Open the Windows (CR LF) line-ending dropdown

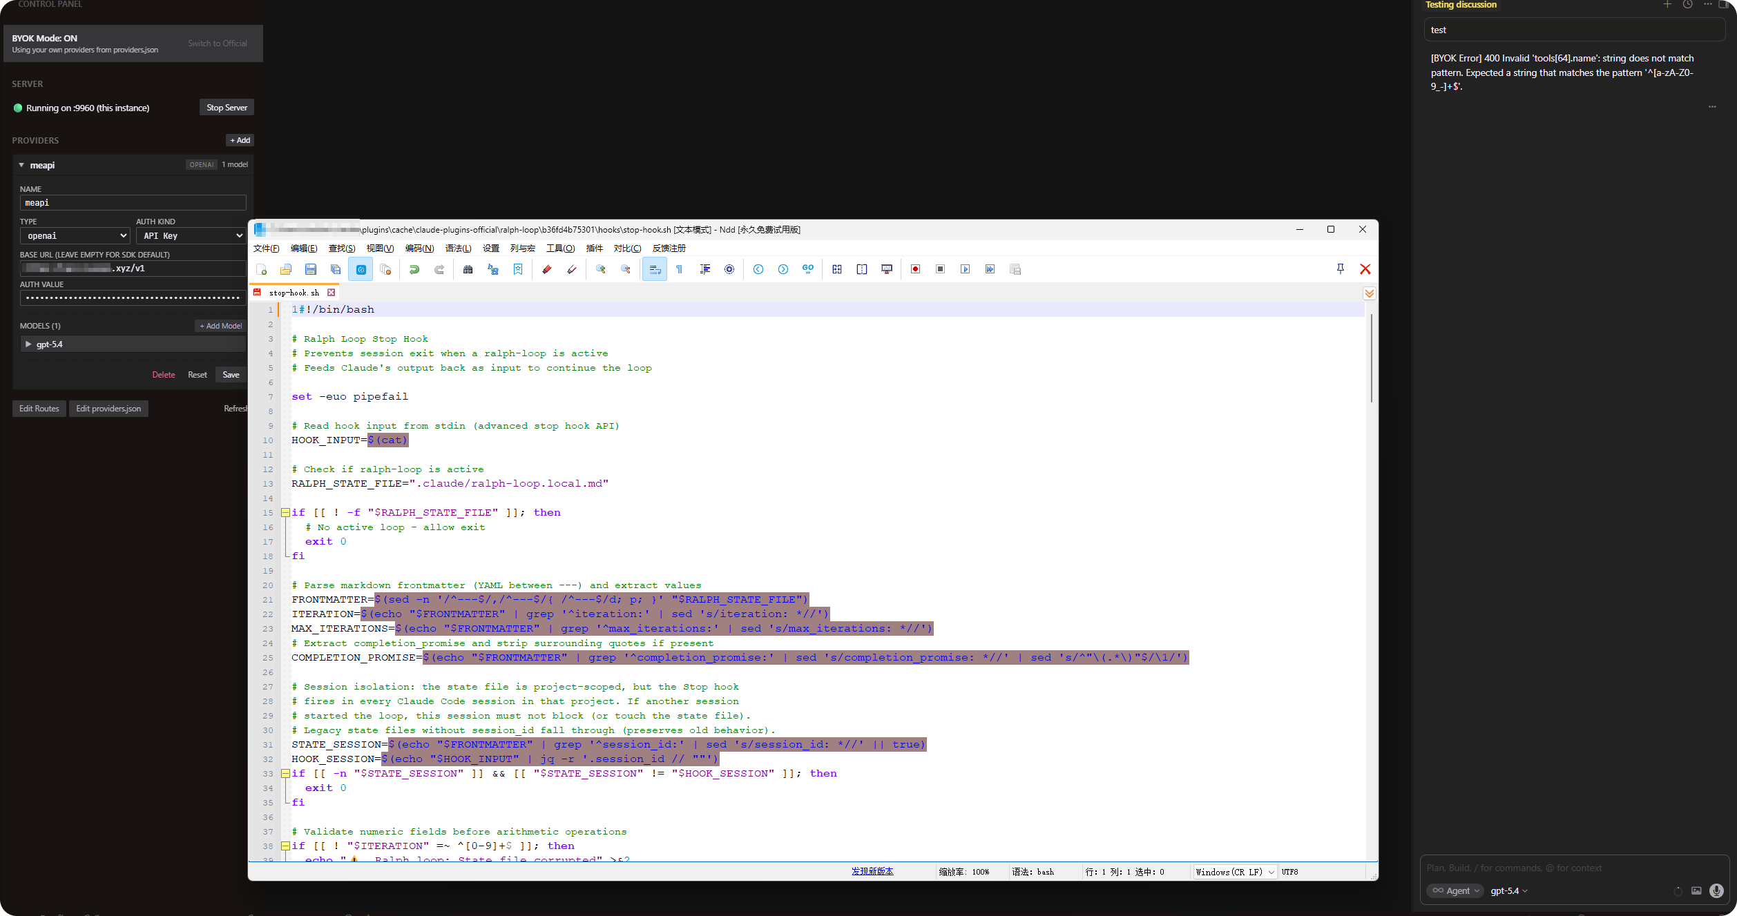click(x=1235, y=872)
